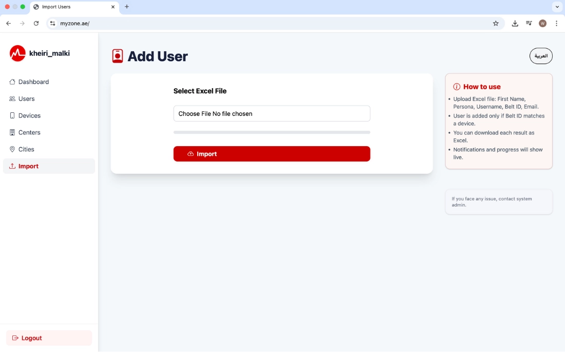Open Chrome's three-dot menu

pos(556,24)
